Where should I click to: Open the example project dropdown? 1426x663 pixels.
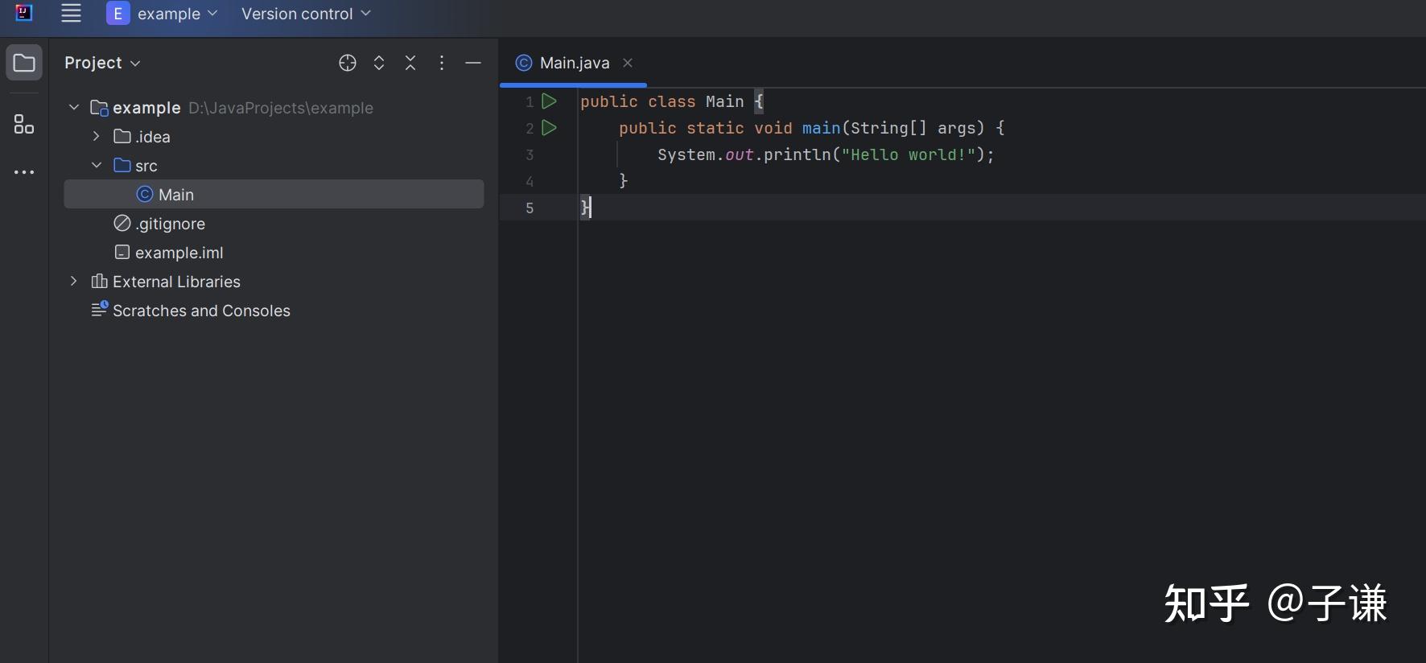(x=163, y=14)
